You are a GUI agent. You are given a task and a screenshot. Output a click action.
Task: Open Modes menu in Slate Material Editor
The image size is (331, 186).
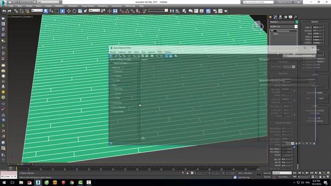[113, 52]
